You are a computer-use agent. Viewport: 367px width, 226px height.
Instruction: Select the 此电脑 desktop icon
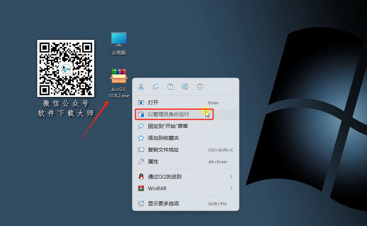(x=119, y=39)
